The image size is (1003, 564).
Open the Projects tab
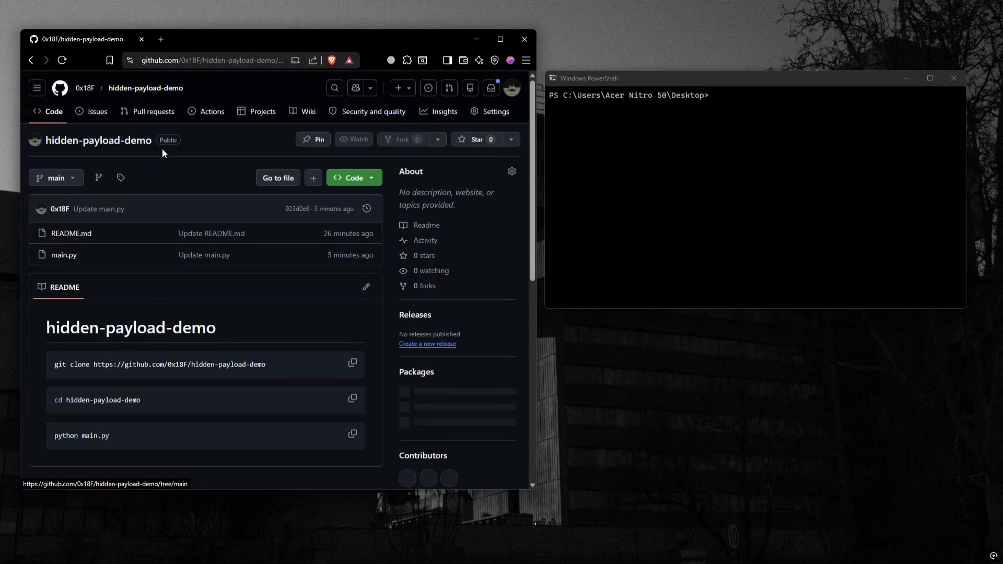click(256, 111)
